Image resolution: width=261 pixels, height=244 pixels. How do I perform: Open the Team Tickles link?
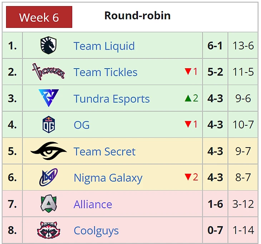pyautogui.click(x=105, y=72)
